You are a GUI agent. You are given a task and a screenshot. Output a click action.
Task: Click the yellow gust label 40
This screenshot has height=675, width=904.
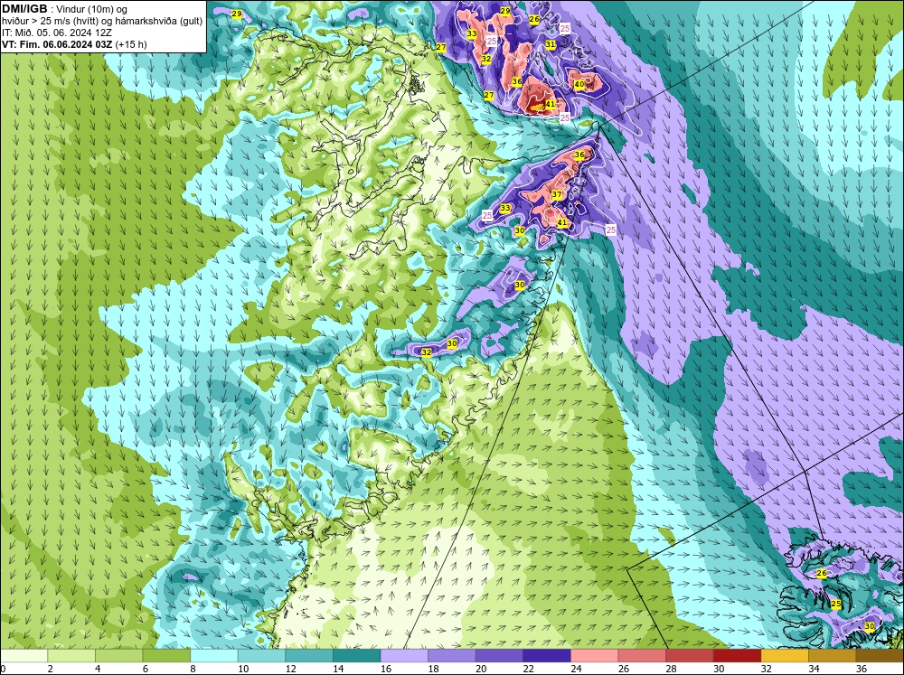pos(579,84)
